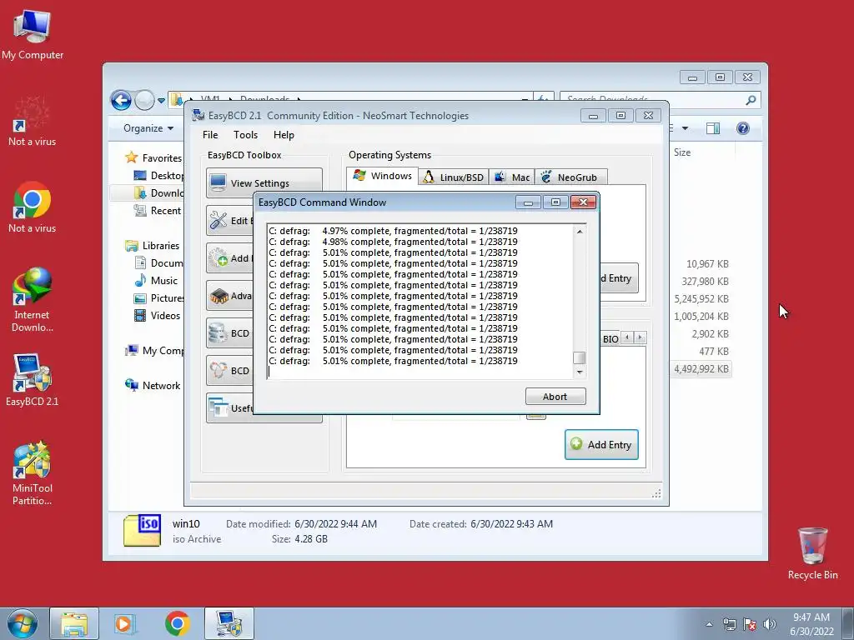Click command output scrollbar up arrow

[580, 232]
